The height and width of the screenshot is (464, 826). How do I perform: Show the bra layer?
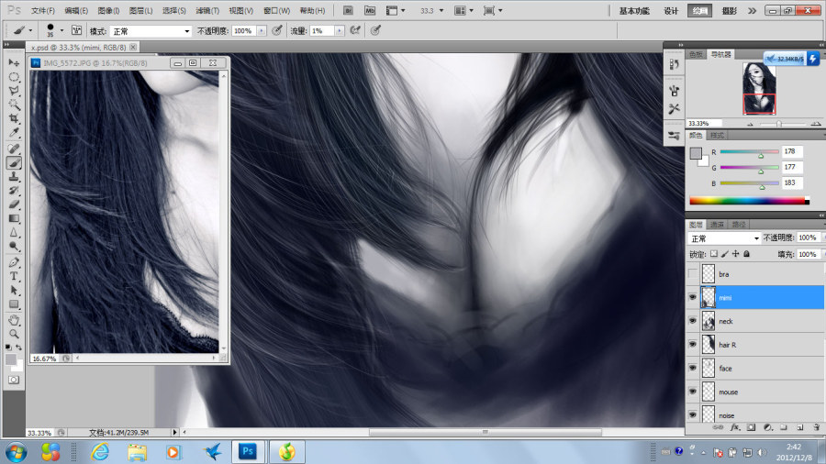tap(692, 273)
